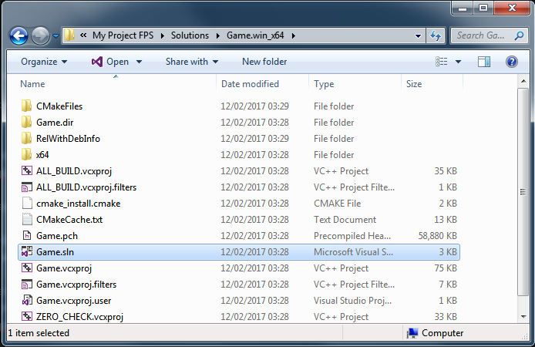Viewport: 535px width, 347px height.
Task: Select the CMakeFiles folder name
Action: click(x=59, y=106)
